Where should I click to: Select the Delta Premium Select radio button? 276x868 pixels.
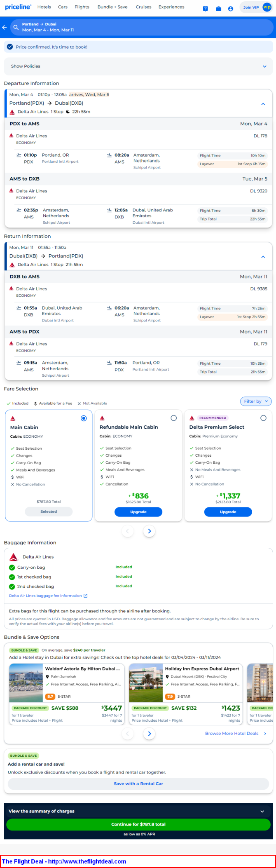tap(263, 418)
